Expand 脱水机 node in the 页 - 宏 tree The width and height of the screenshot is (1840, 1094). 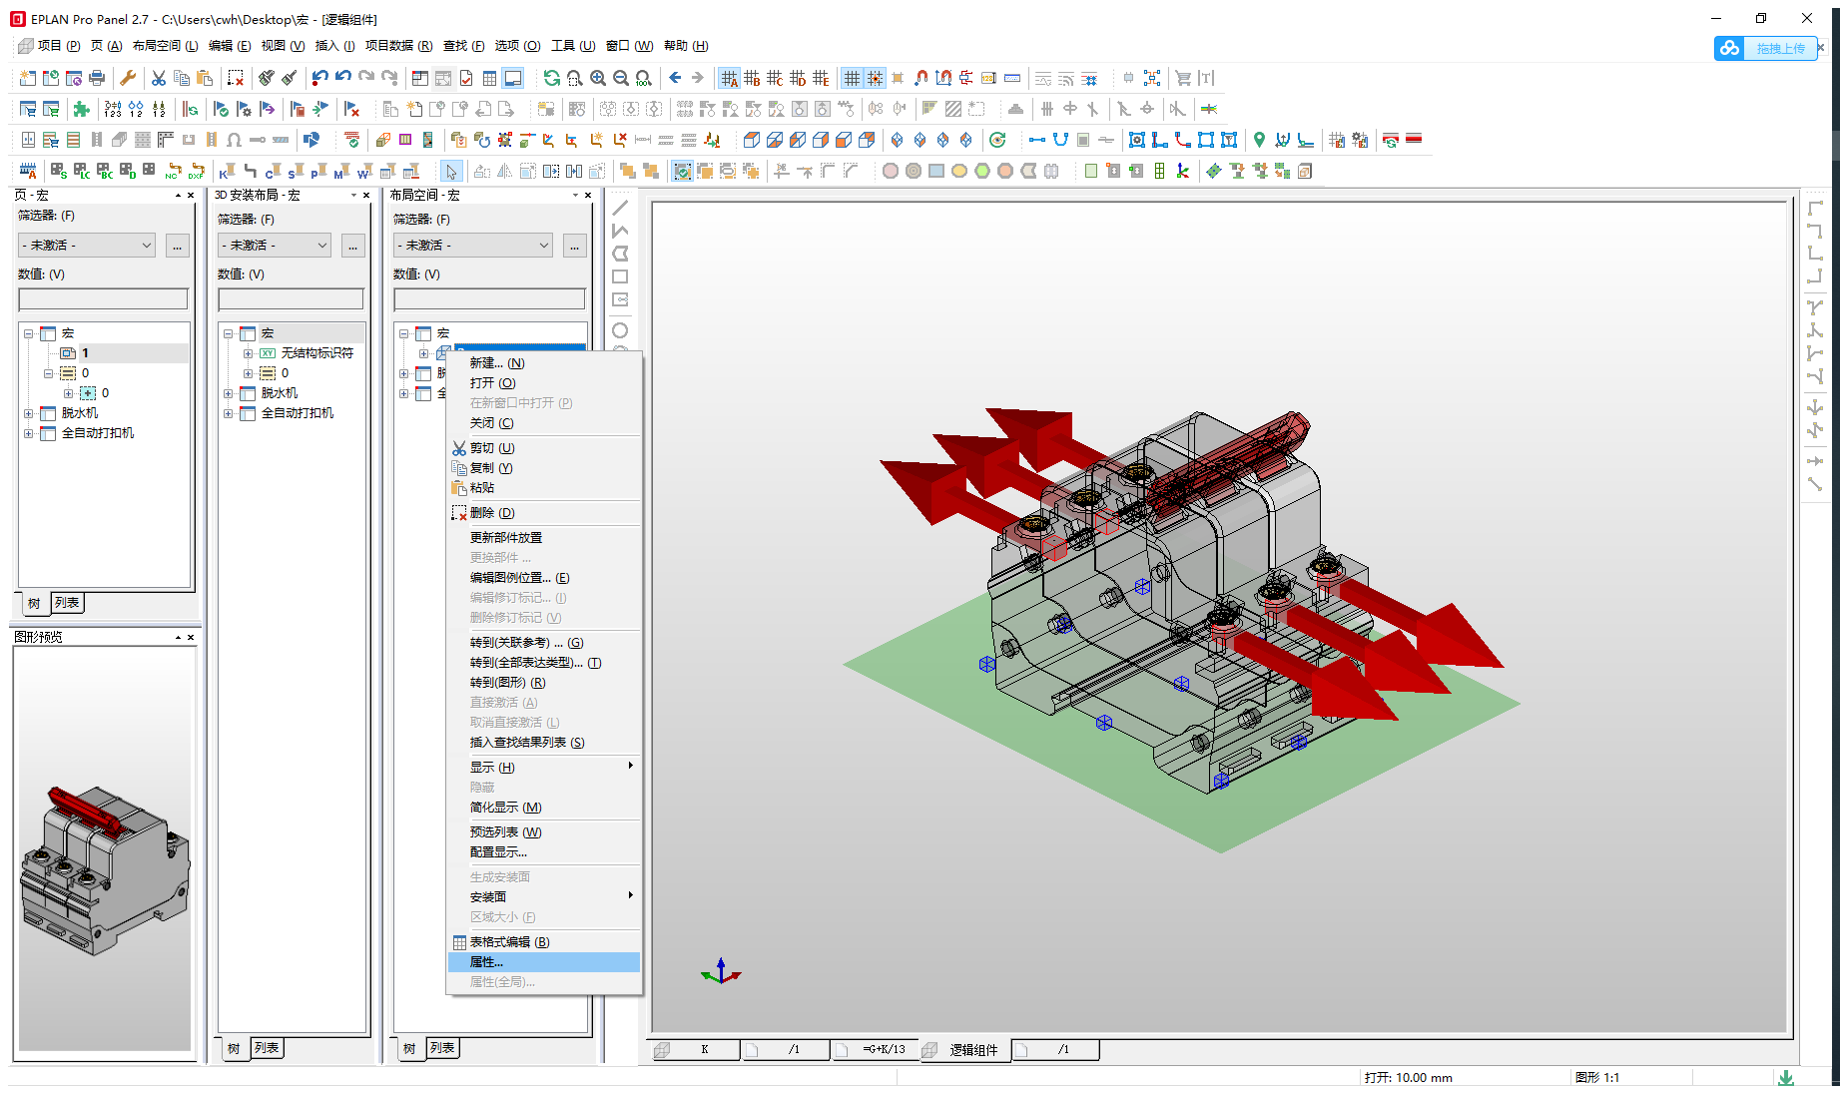pos(29,413)
